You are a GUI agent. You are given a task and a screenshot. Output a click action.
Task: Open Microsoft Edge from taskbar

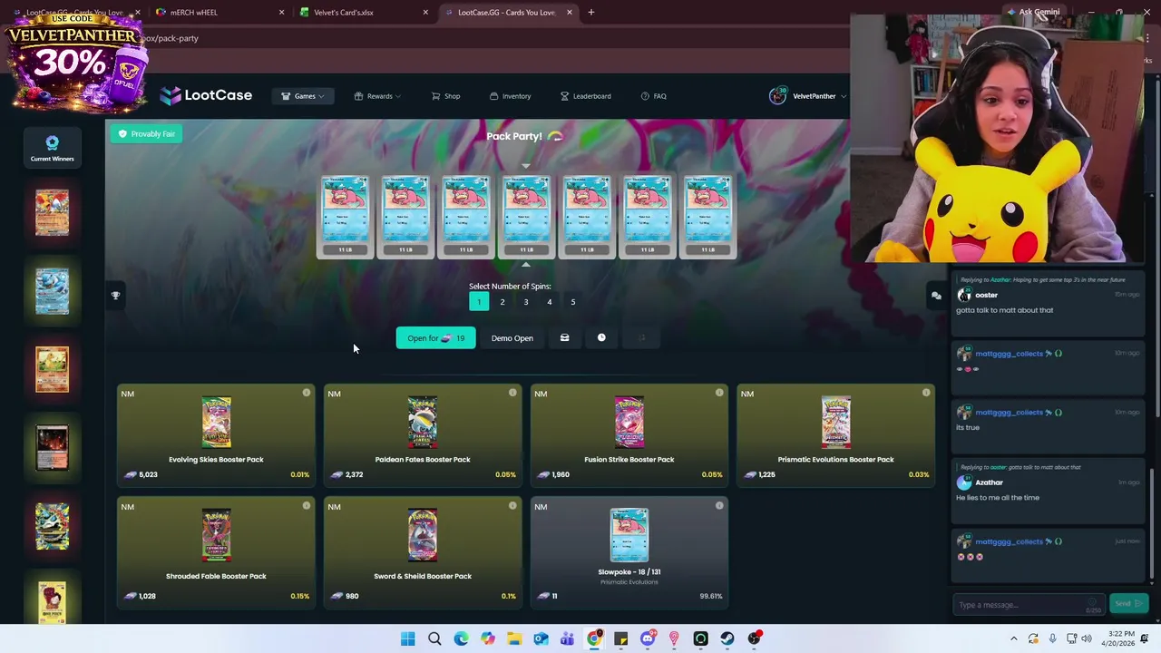(x=461, y=638)
